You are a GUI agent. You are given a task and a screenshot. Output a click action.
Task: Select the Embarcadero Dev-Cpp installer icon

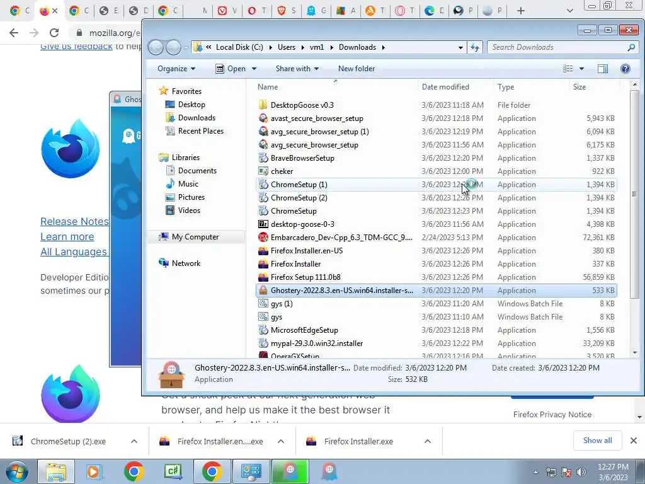(263, 238)
